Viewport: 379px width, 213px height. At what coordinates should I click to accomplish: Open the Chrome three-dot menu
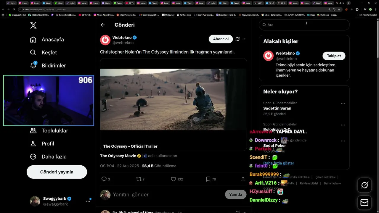click(375, 9)
